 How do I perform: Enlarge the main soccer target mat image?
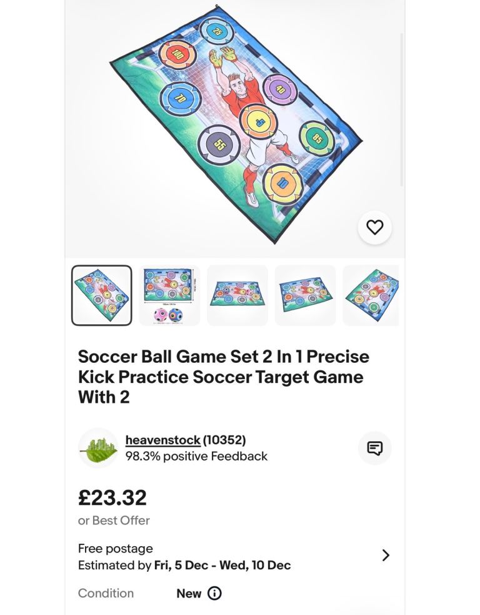pos(234,125)
